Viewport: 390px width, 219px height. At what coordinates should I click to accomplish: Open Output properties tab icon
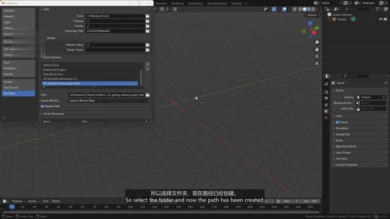tap(326, 99)
